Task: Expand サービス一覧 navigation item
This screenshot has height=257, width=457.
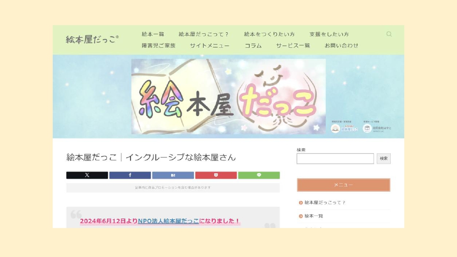Action: click(x=293, y=45)
